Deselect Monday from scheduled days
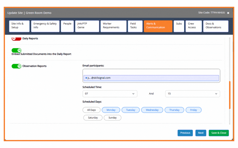238x148 pixels. click(111, 110)
